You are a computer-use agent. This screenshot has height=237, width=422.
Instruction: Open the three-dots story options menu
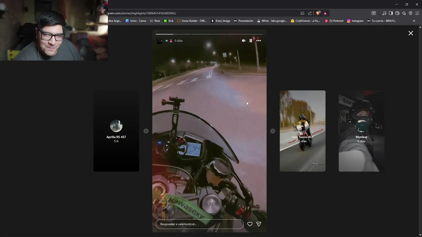(x=259, y=40)
